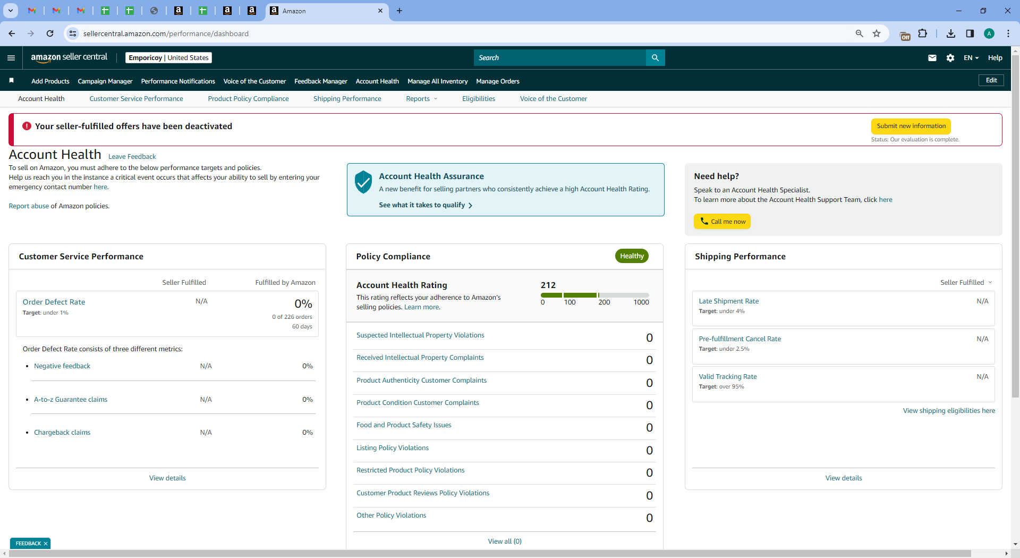Focus the Seller Central search field

click(x=560, y=58)
